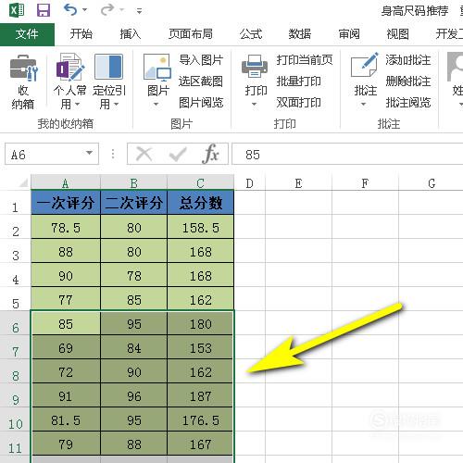
Task: Switch to the 数据 tab
Action: 300,34
